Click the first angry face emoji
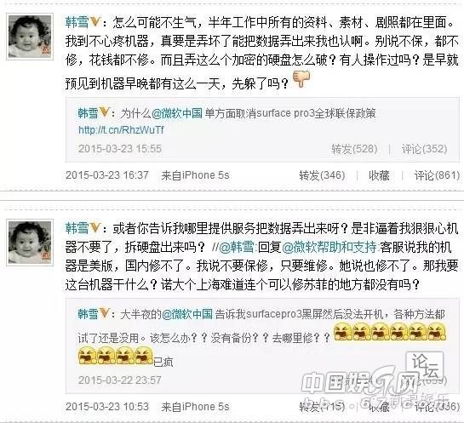The height and width of the screenshot is (423, 464). tap(343, 332)
